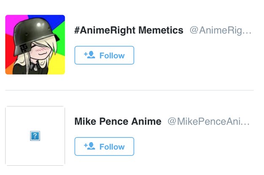Open the Mike Pence Anime display name link
The width and height of the screenshot is (264, 175).
(118, 121)
